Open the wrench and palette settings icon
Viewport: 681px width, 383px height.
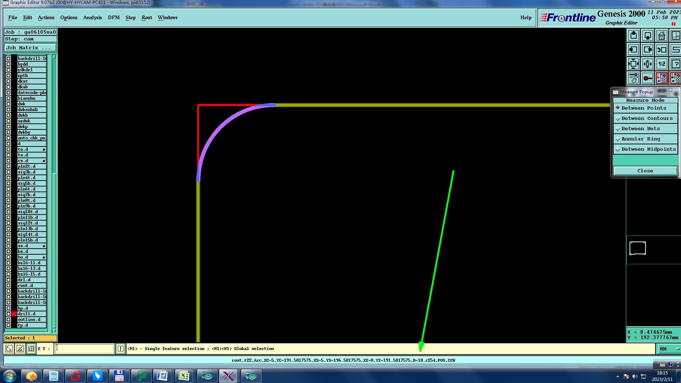633,78
